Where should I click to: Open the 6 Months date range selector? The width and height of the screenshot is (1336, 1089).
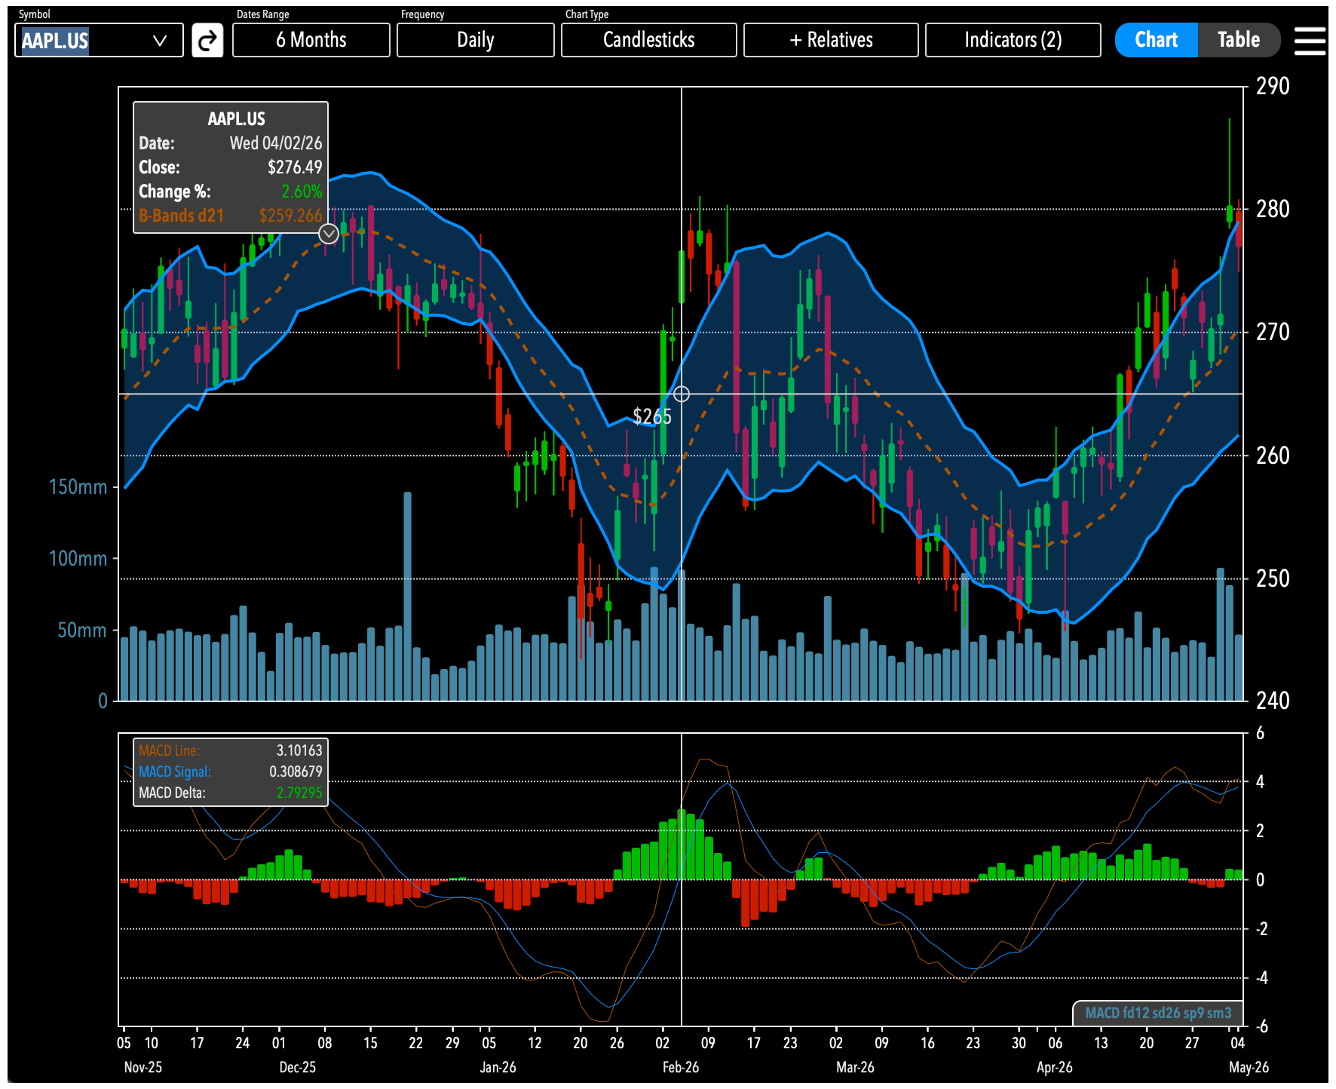pos(311,40)
